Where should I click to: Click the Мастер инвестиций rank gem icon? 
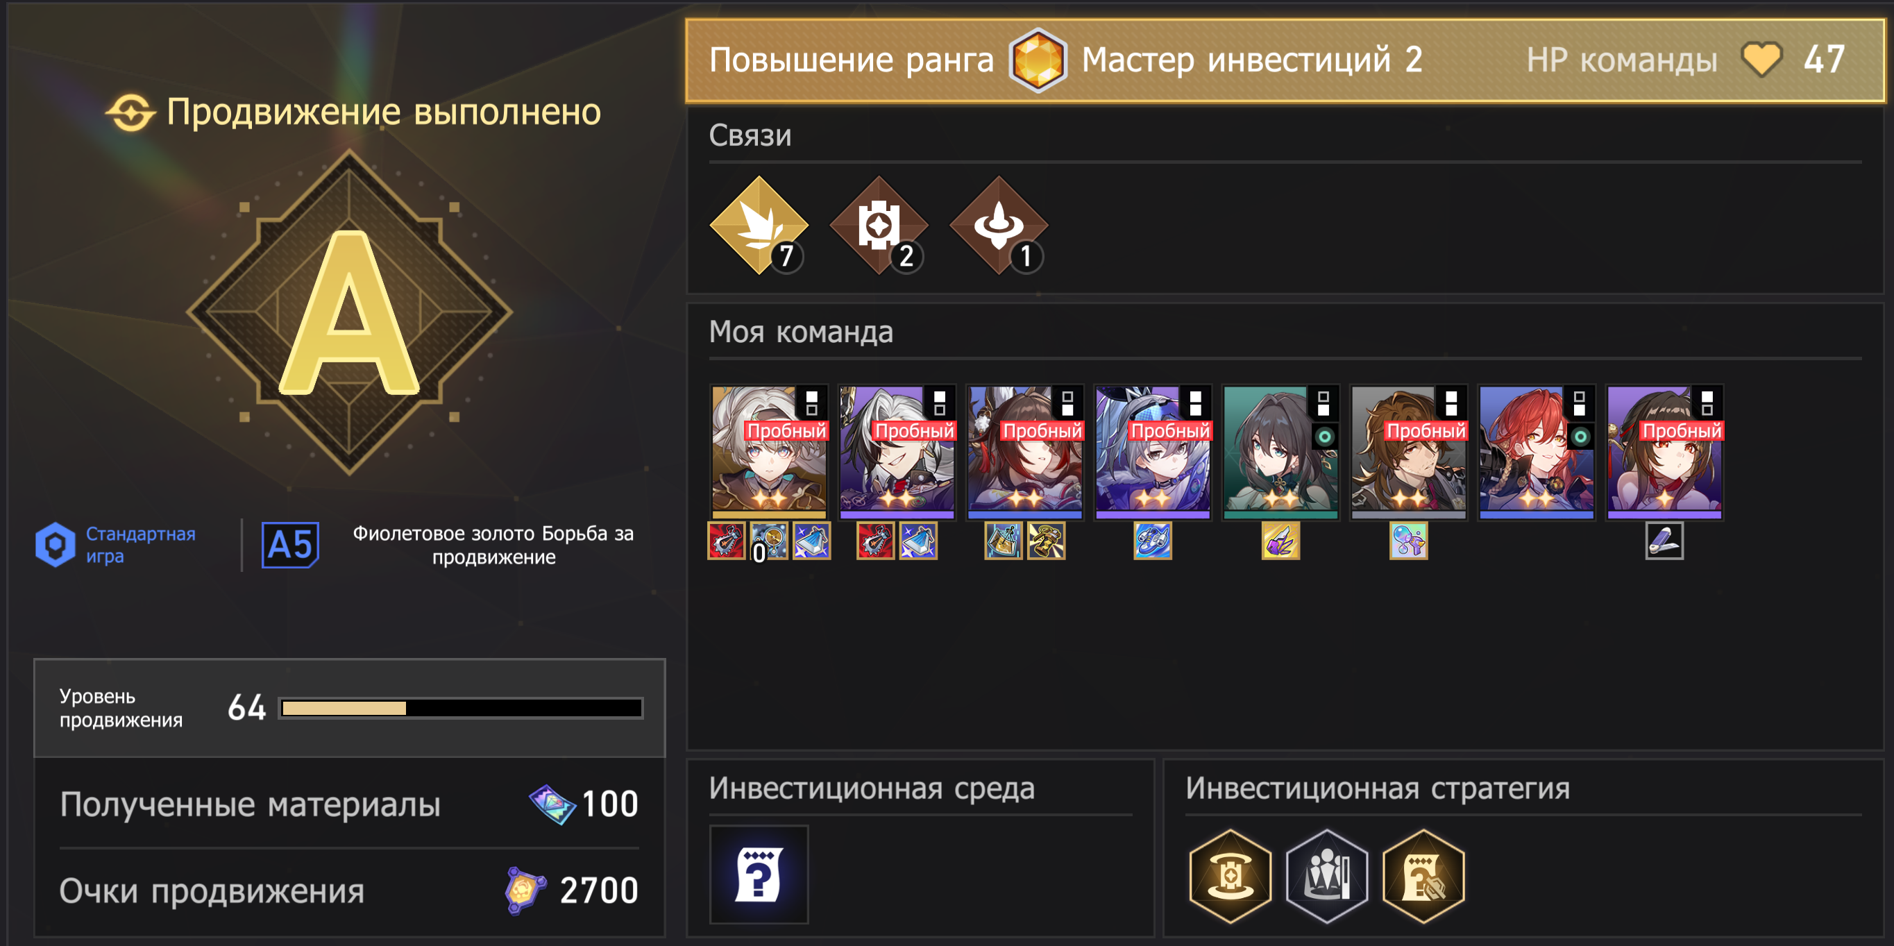pyautogui.click(x=1037, y=60)
